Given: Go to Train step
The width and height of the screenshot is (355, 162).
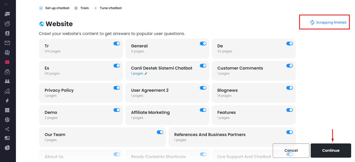Looking at the screenshot, I should [81, 8].
